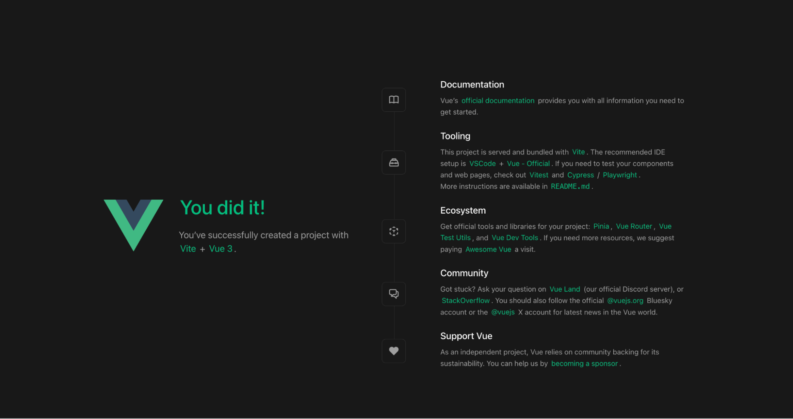Open the README.md link
This screenshot has width=793, height=419.
[x=570, y=186]
